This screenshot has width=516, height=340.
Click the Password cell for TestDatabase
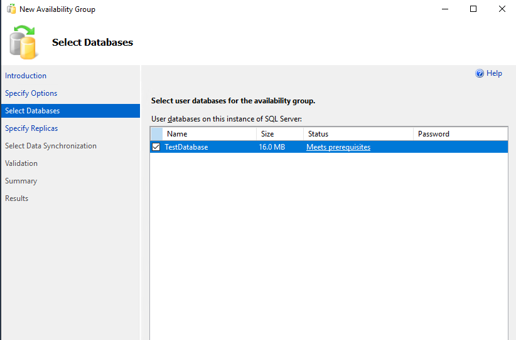click(460, 147)
